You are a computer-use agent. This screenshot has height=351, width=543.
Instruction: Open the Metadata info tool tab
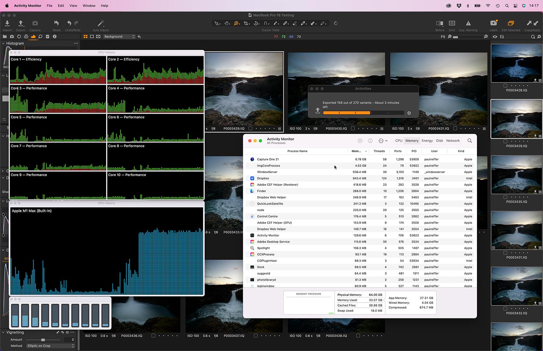tap(55, 37)
